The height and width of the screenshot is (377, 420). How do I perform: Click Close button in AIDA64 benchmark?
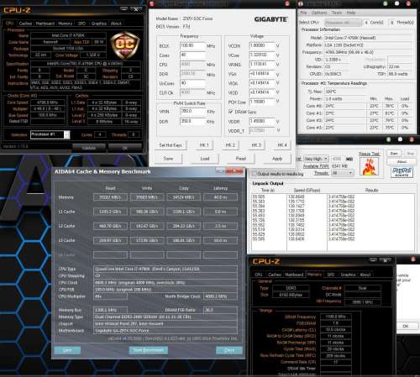[229, 350]
